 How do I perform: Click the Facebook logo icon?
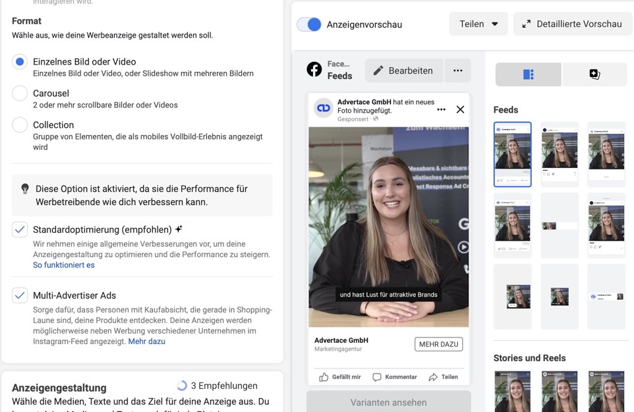click(x=314, y=69)
